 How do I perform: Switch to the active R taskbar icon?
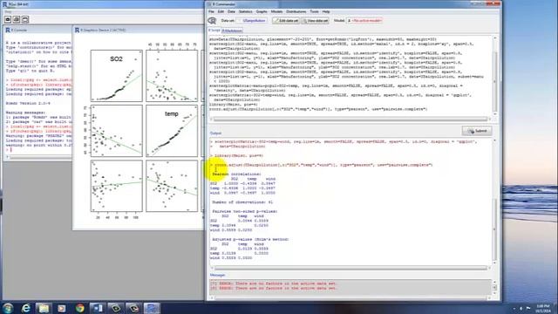(x=152, y=308)
